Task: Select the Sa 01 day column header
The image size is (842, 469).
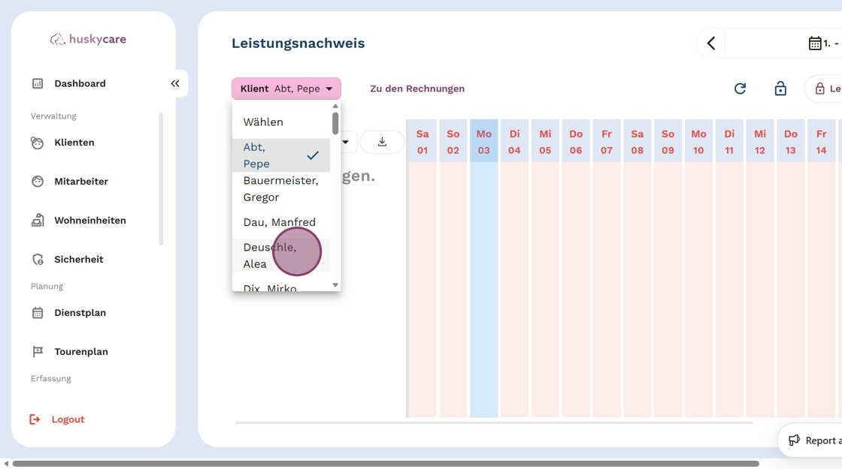Action: [423, 142]
